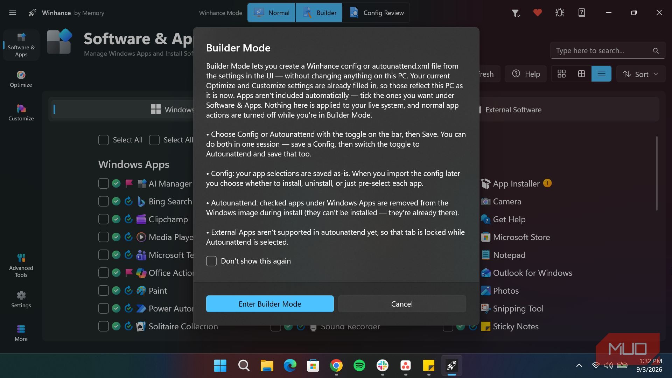Check the Bing Search app checkbox
This screenshot has height=378, width=672.
[104, 201]
